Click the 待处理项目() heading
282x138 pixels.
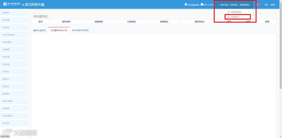(x=41, y=16)
